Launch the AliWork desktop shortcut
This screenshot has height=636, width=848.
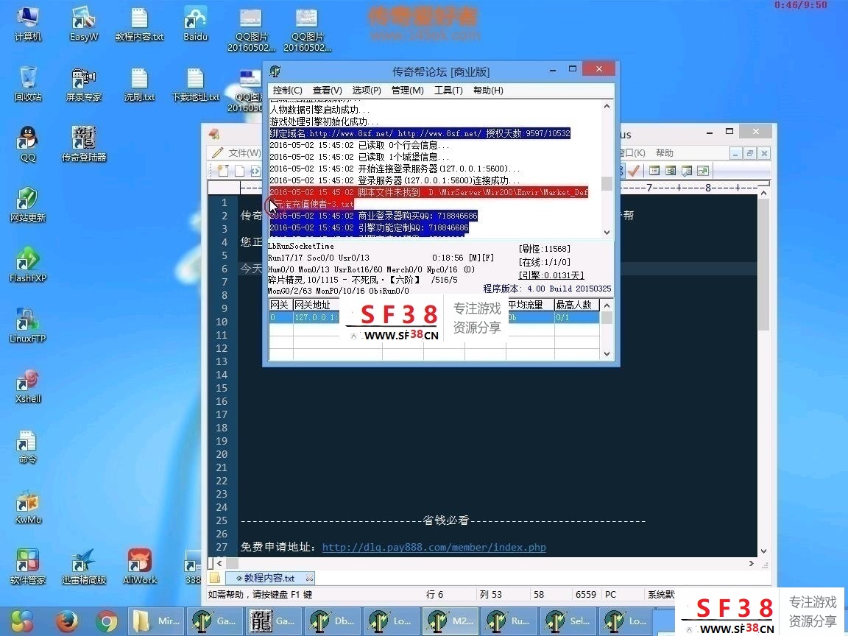pyautogui.click(x=140, y=567)
